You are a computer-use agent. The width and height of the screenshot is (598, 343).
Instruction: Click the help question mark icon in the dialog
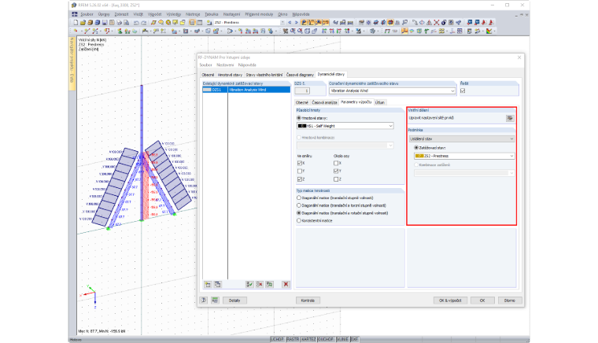(204, 301)
